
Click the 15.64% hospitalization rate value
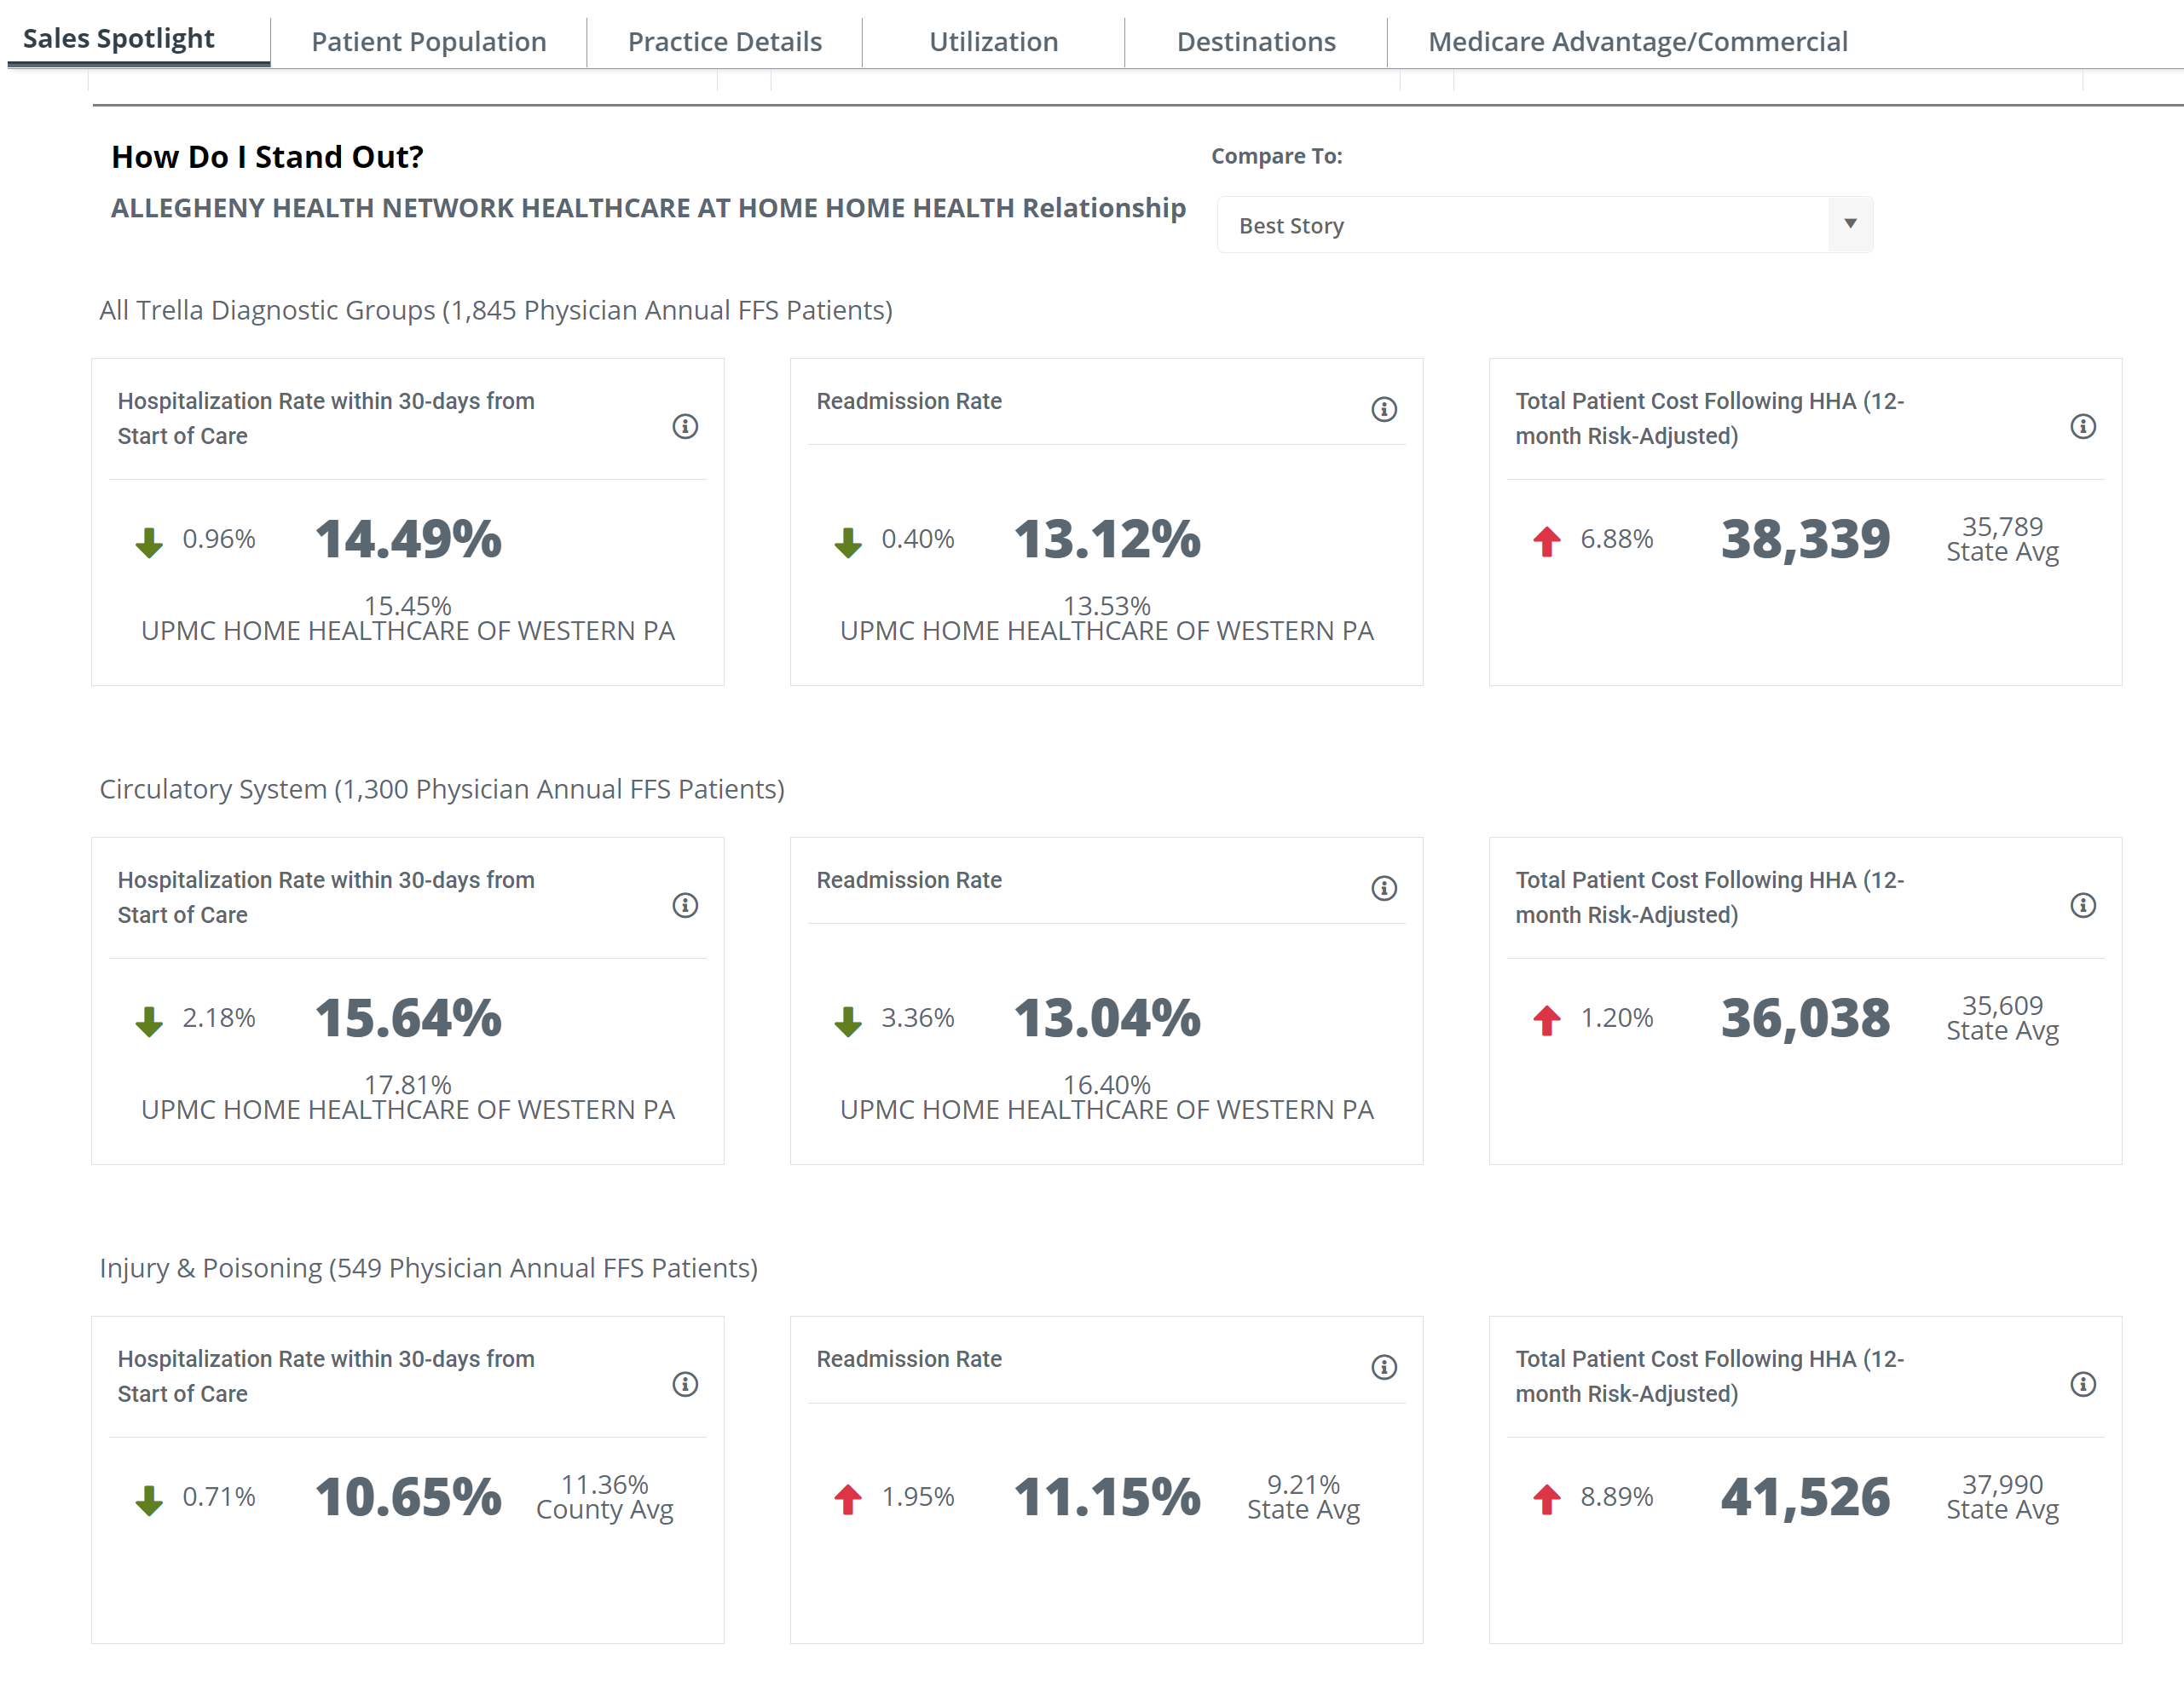coord(408,1018)
